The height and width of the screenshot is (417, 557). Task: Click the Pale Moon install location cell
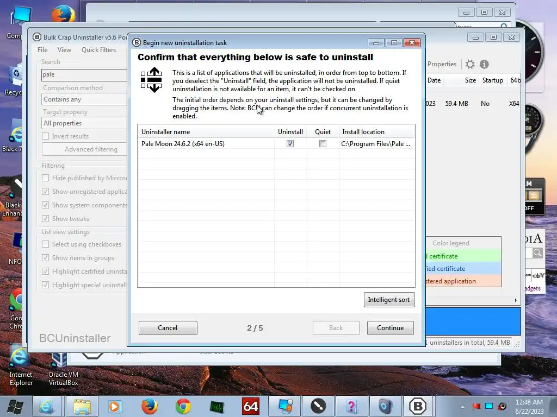pos(375,143)
